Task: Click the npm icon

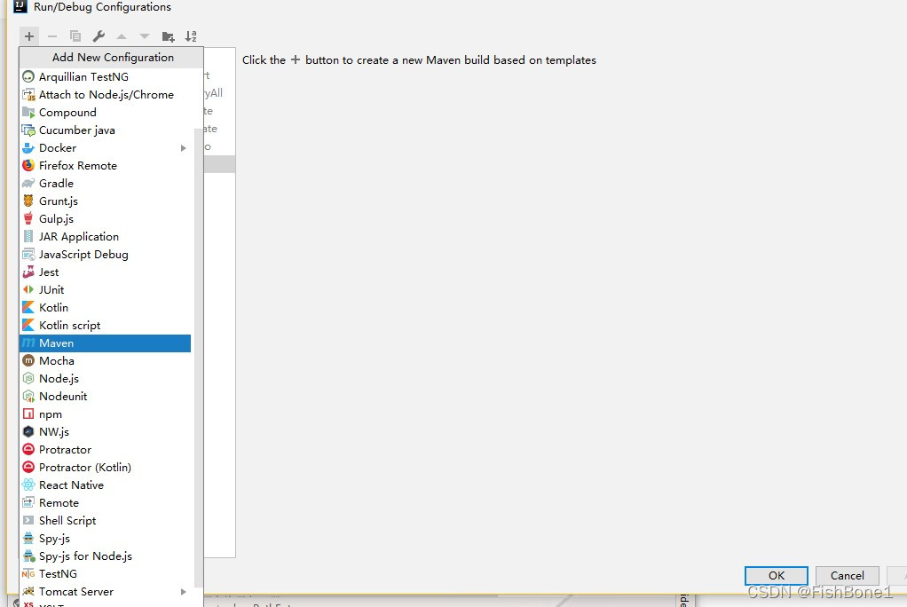Action: pyautogui.click(x=28, y=414)
